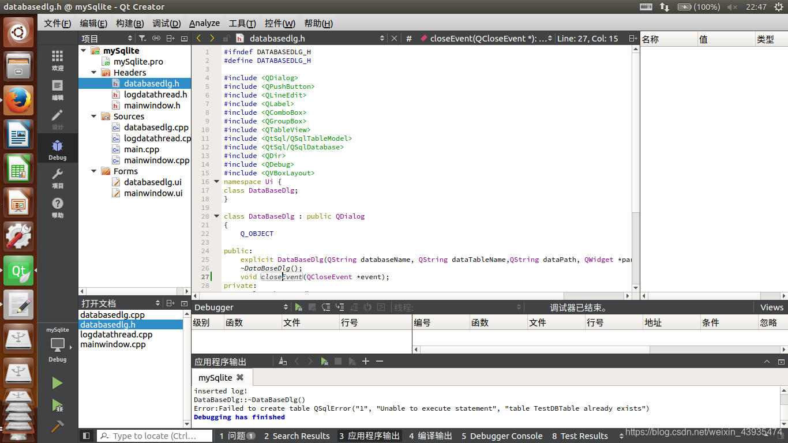This screenshot has width=788, height=443.
Task: Launch Firefox from the Ubuntu dock
Action: [18, 100]
